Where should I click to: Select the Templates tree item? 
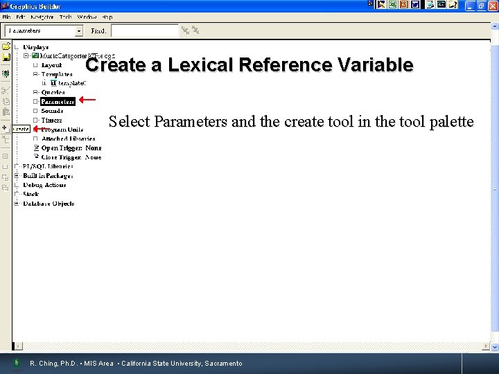pyautogui.click(x=57, y=74)
